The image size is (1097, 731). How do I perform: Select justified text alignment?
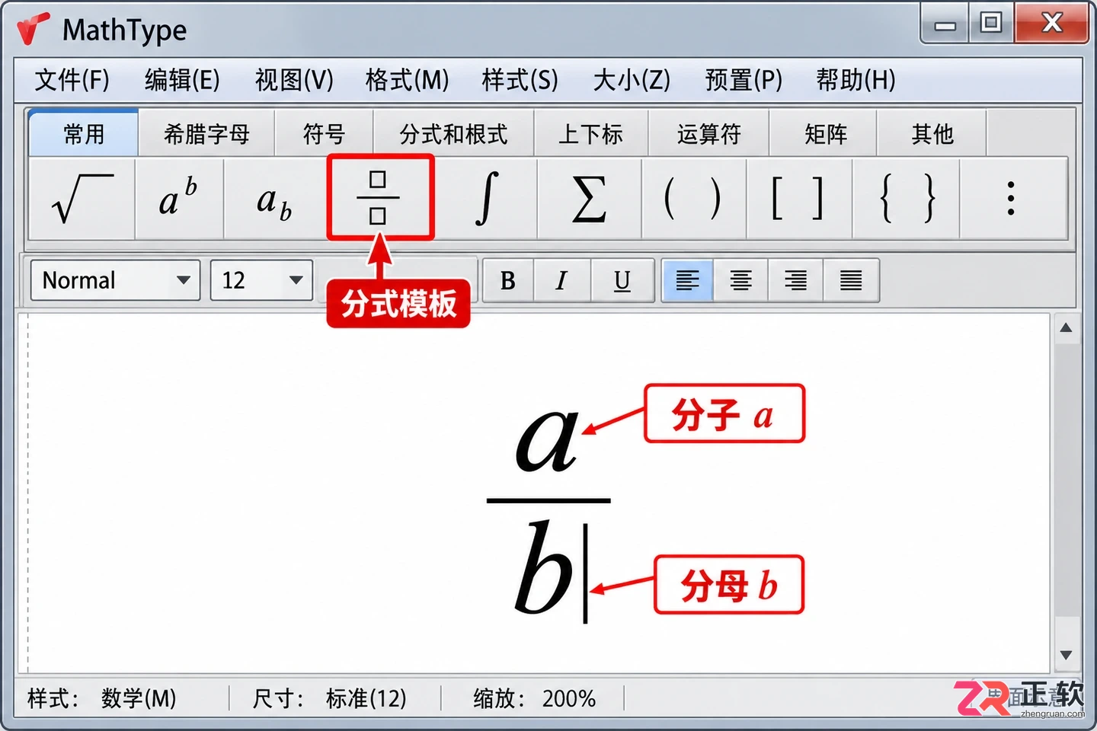[851, 281]
